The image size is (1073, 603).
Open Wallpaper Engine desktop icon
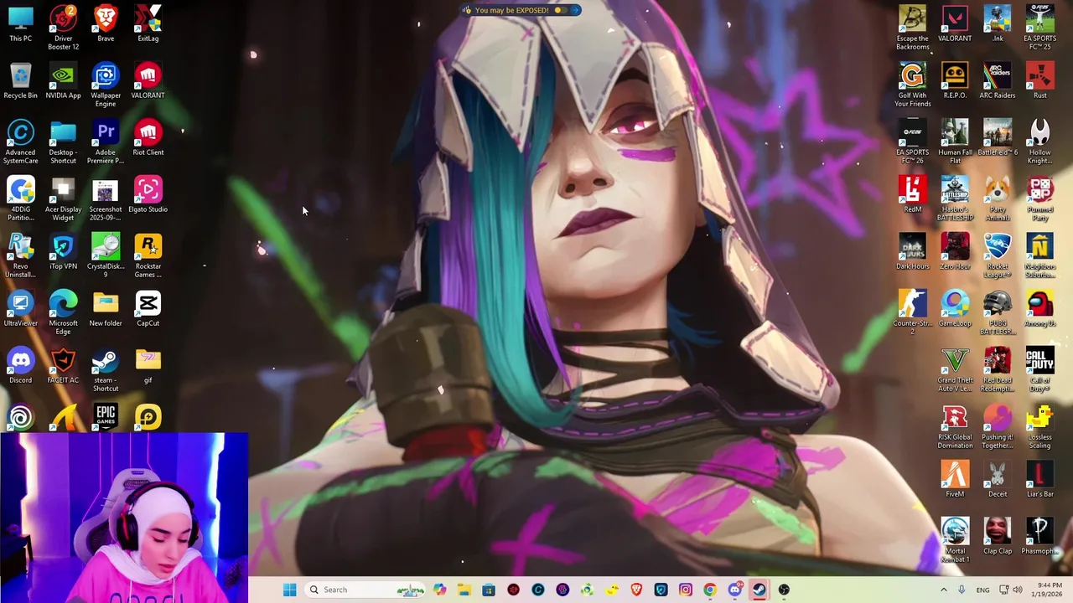(x=106, y=85)
